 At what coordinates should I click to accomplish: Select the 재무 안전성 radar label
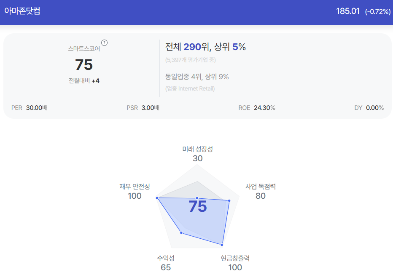pos(135,187)
